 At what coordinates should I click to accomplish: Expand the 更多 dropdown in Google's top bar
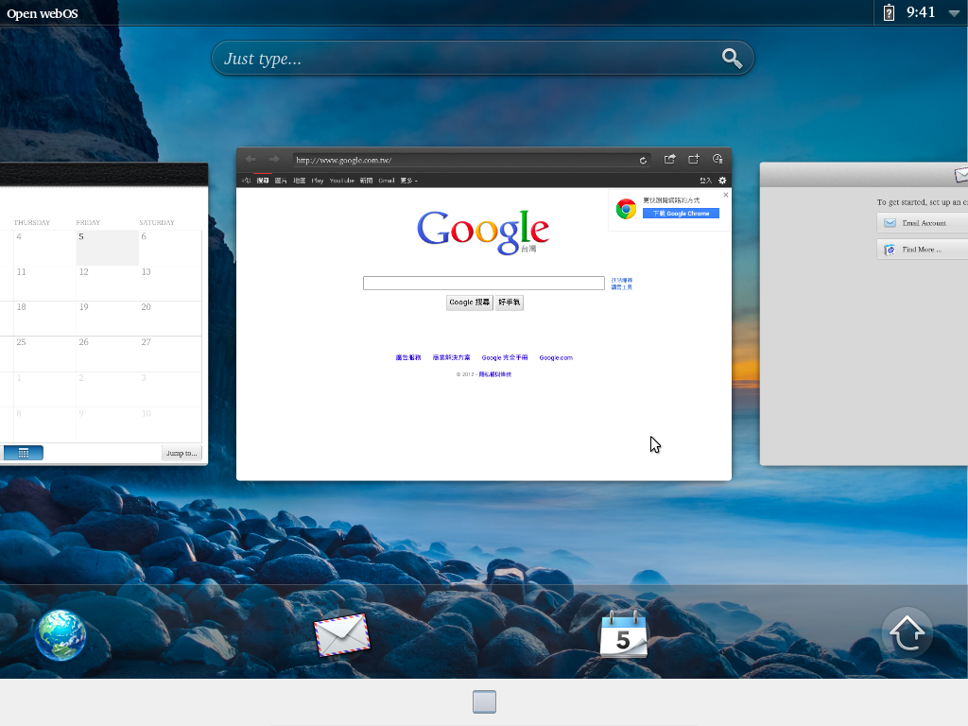408,181
